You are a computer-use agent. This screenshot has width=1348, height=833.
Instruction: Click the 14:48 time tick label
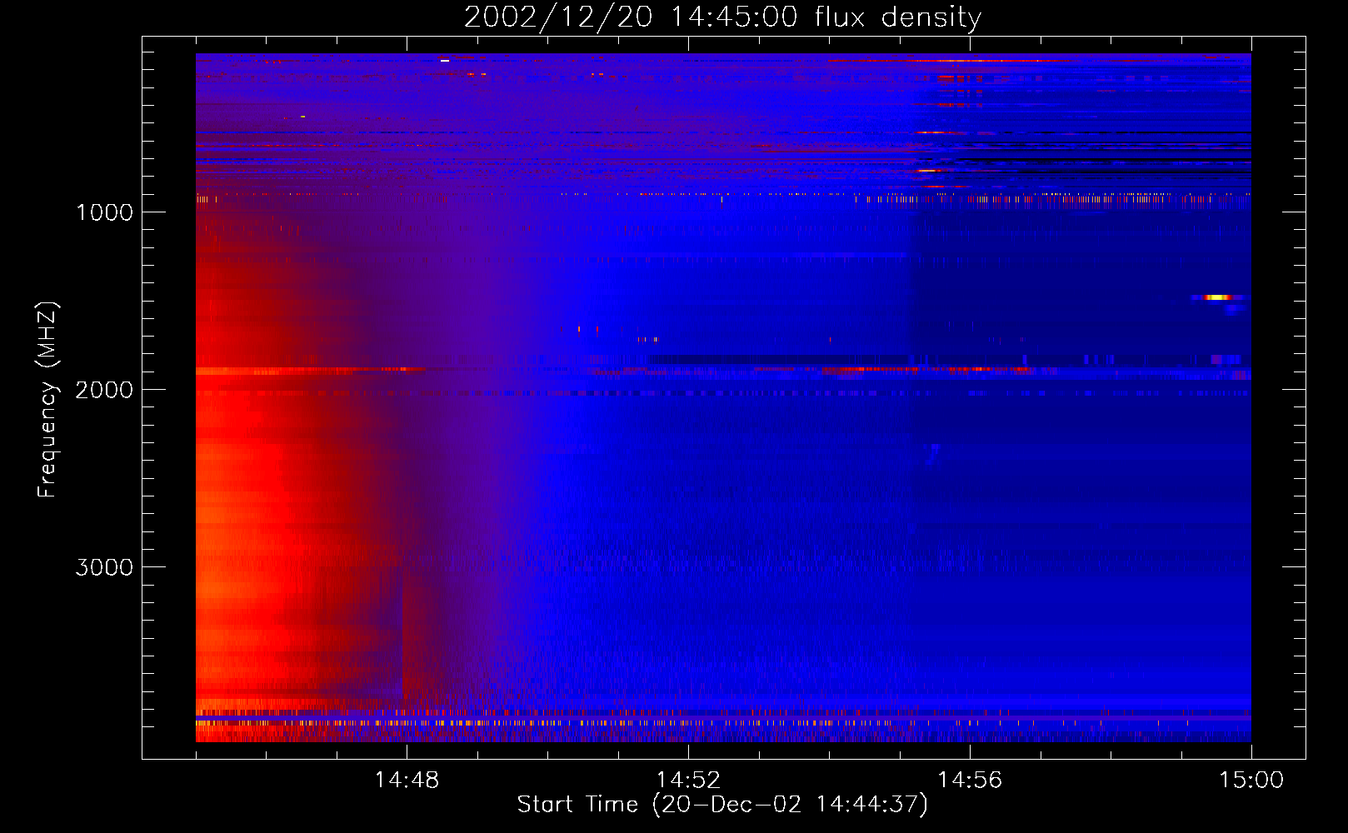[x=407, y=781]
